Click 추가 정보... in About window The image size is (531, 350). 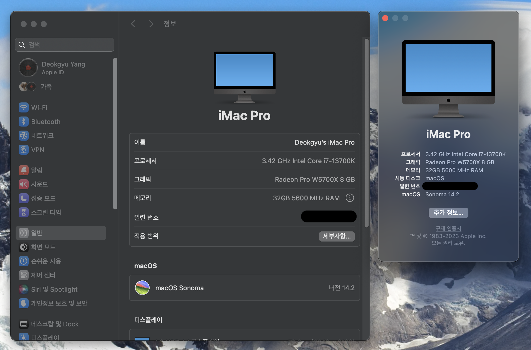pos(448,213)
